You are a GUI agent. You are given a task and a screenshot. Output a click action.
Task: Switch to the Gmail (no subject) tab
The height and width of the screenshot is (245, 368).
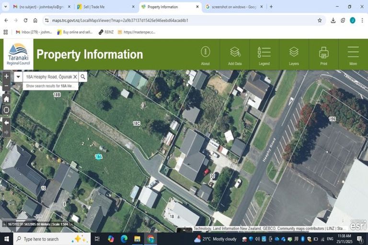tap(42, 7)
